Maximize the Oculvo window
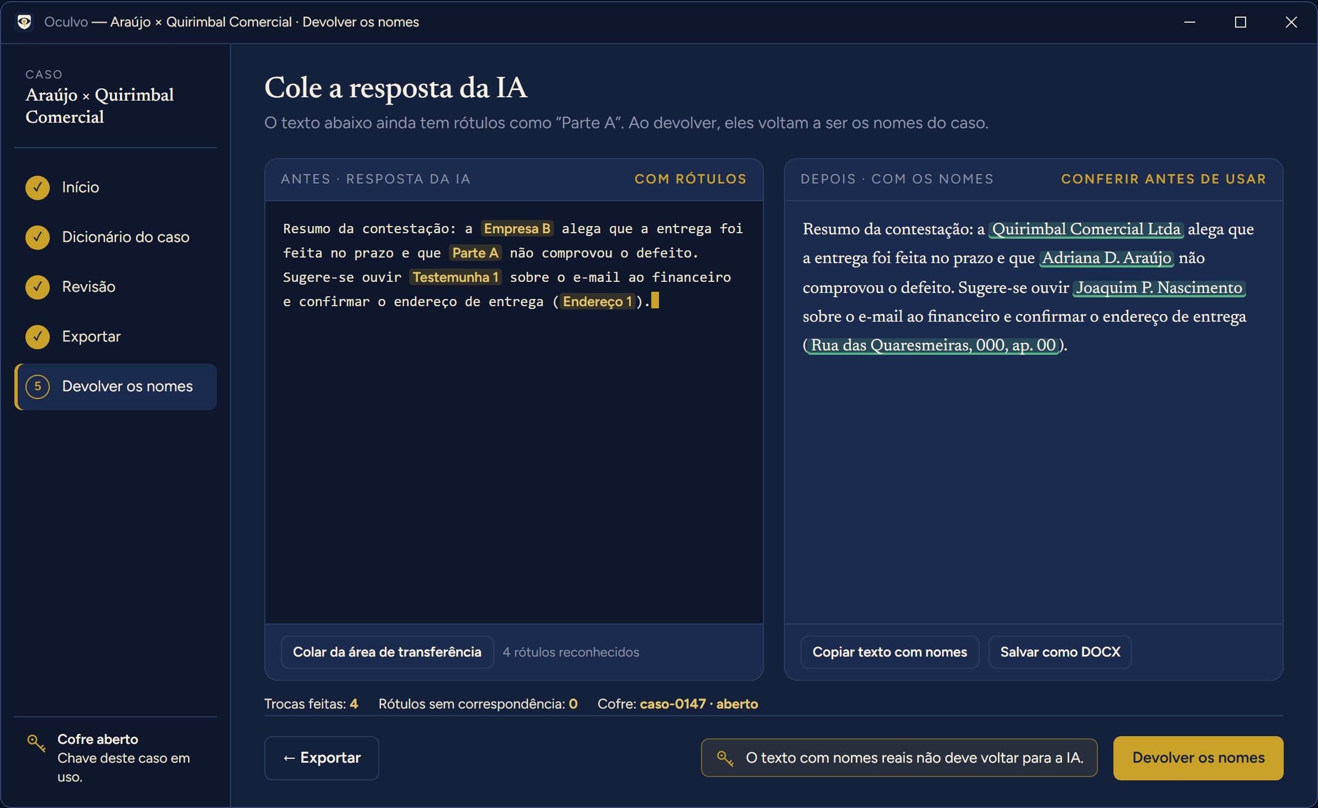1318x808 pixels. coord(1241,22)
